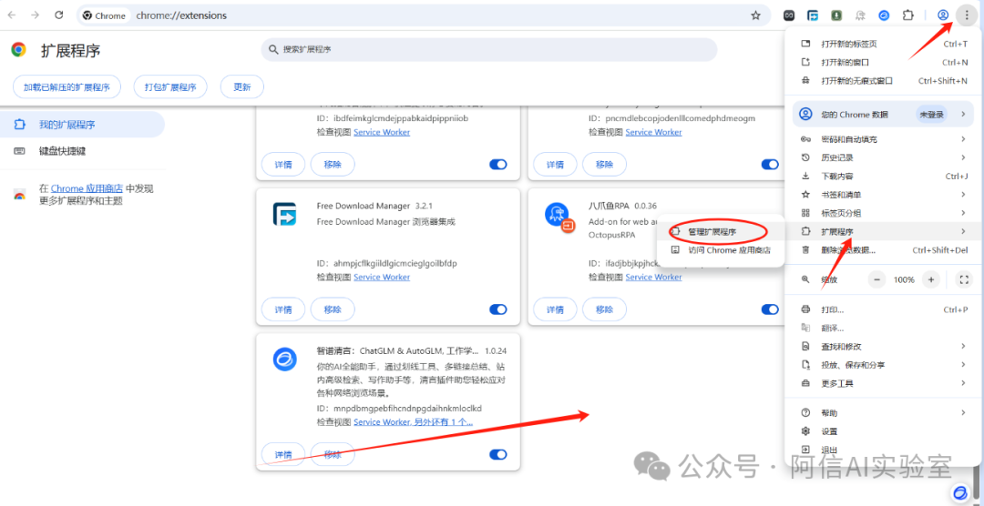This screenshot has width=984, height=506.
Task: Expand the 投放、保存和分享 submenu arrow
Action: pyautogui.click(x=963, y=365)
